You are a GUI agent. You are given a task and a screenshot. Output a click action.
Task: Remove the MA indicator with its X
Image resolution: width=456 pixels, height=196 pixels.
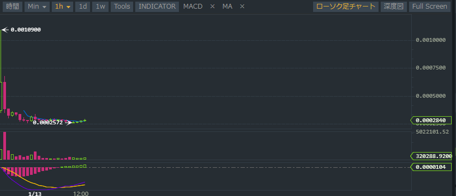click(242, 7)
